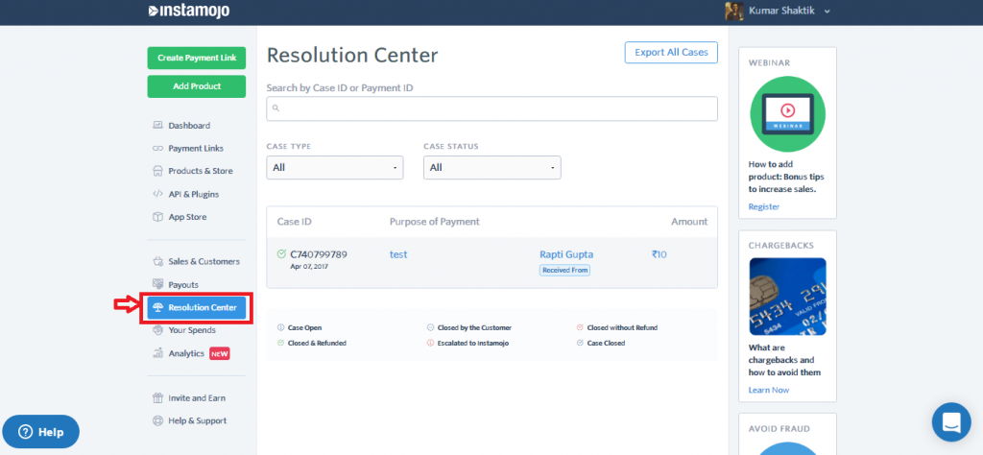
Task: Click Closed without Refund legend icon
Action: pyautogui.click(x=580, y=327)
